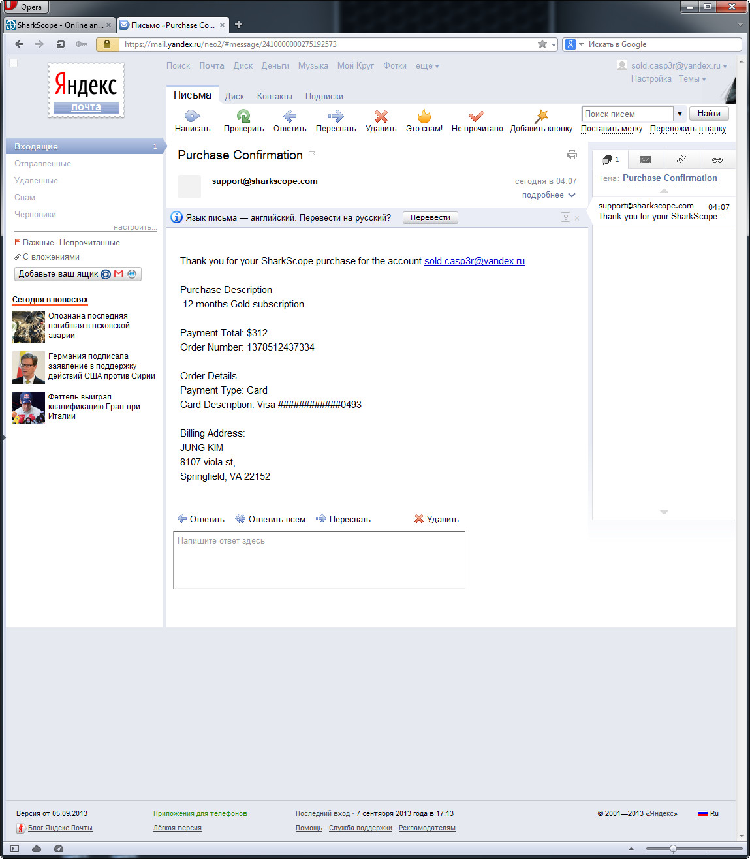The image size is (750, 859).
Task: Click the Написать compose icon
Action: click(192, 116)
